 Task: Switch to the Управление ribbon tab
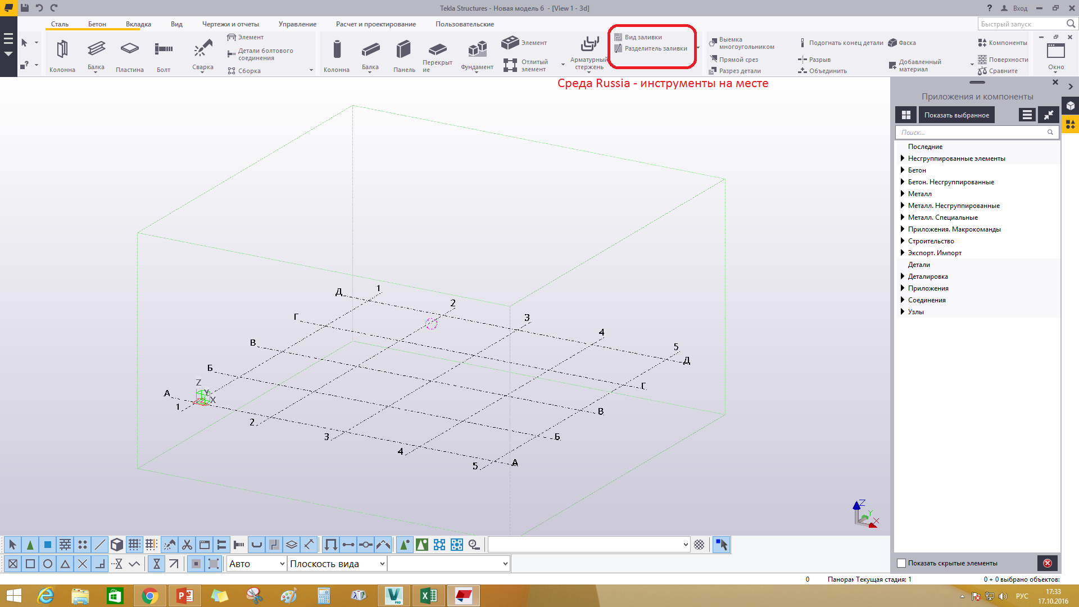(297, 24)
